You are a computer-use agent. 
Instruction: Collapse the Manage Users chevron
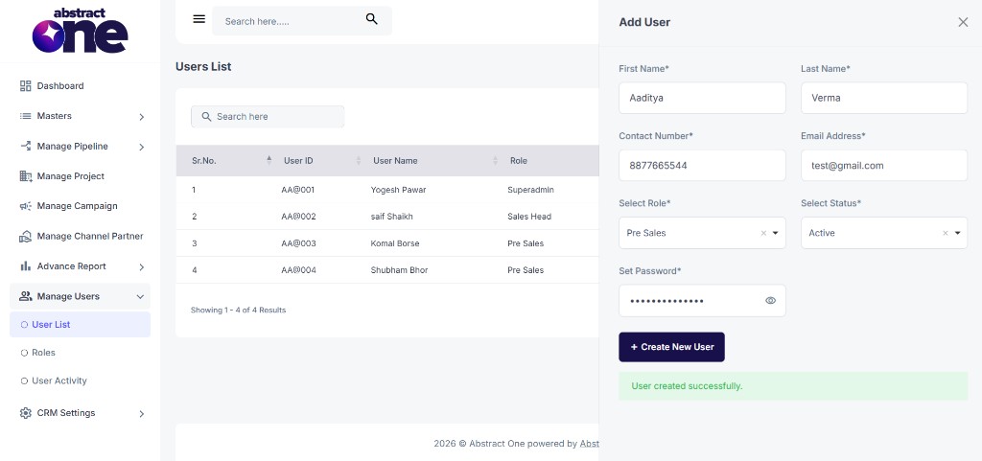coord(140,296)
